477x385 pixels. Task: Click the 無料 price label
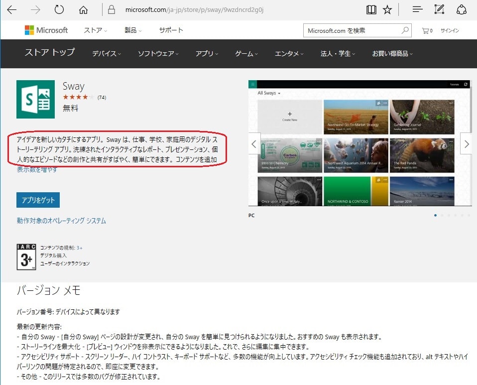pos(71,108)
